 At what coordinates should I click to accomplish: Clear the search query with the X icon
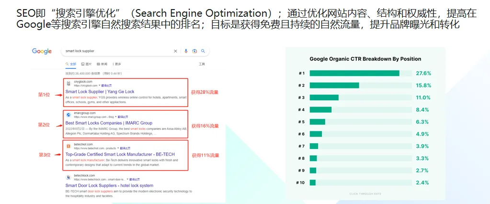point(175,51)
